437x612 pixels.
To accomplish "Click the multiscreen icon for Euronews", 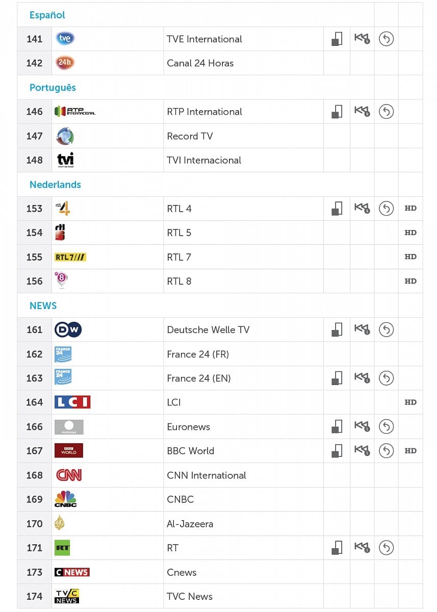I will point(337,426).
